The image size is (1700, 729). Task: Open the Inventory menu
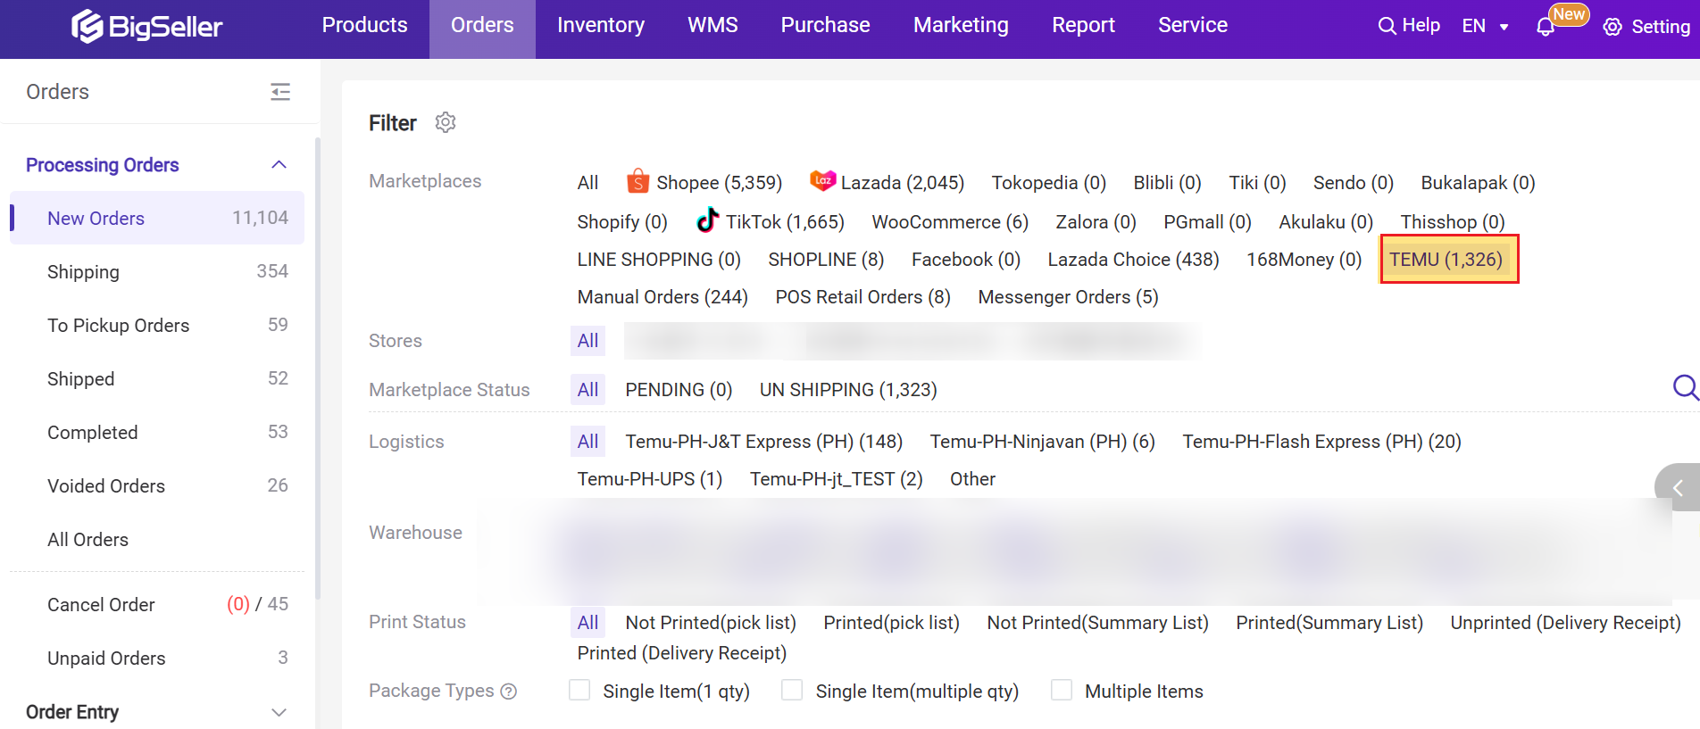(601, 25)
